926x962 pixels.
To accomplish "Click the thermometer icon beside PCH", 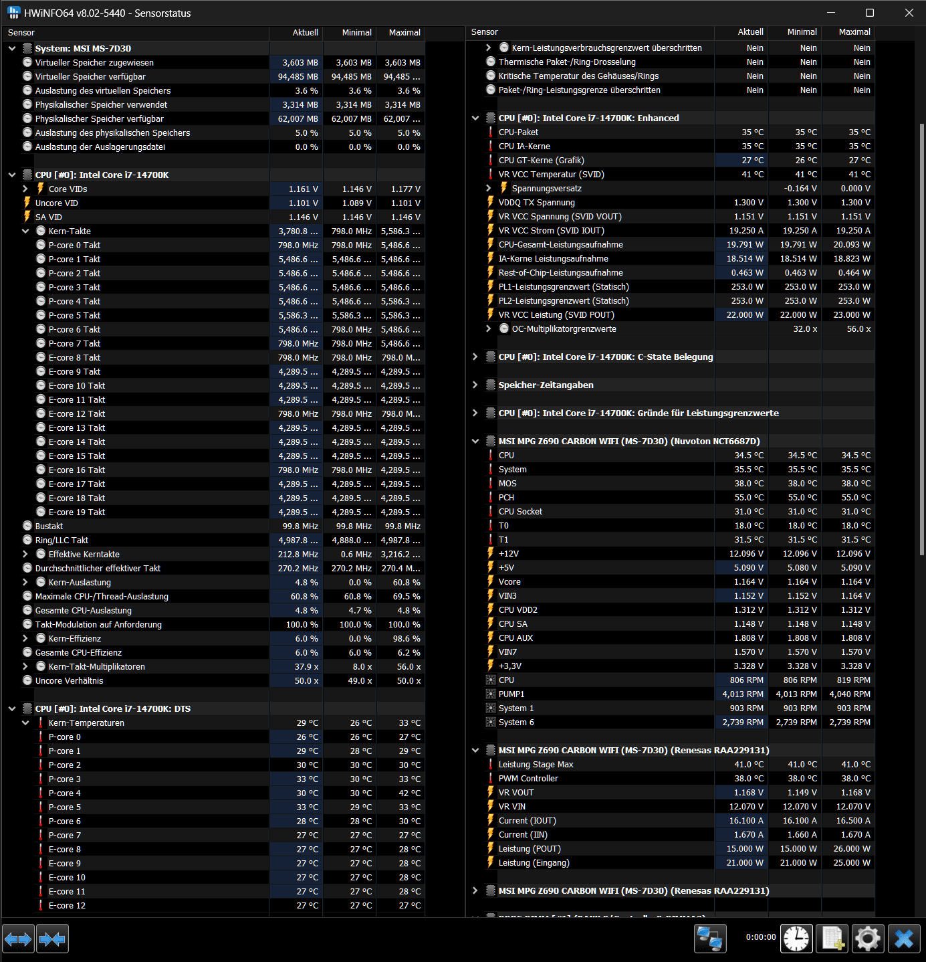I will click(491, 497).
